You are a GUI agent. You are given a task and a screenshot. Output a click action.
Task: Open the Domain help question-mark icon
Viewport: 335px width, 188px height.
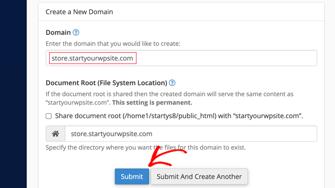(76, 32)
